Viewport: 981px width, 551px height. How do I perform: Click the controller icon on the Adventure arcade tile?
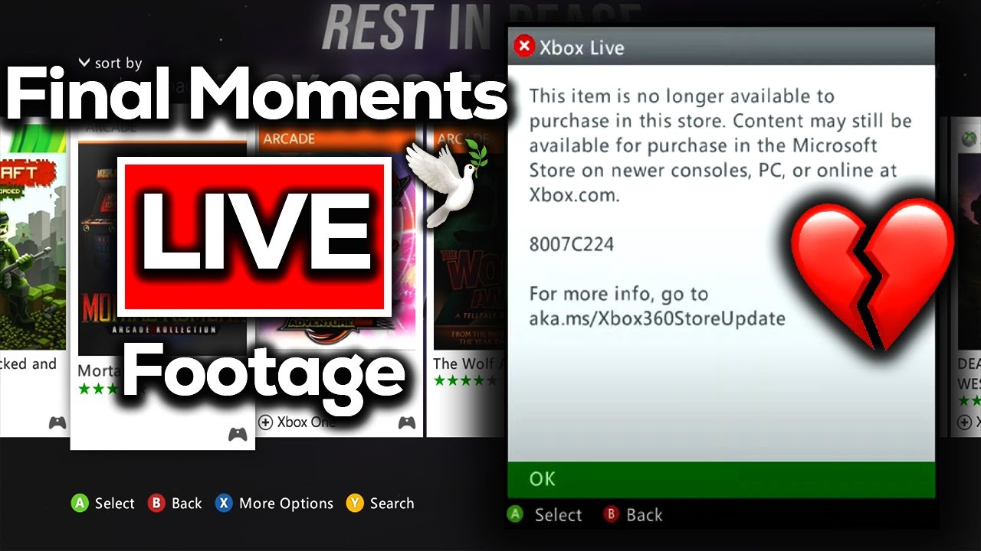(x=406, y=422)
